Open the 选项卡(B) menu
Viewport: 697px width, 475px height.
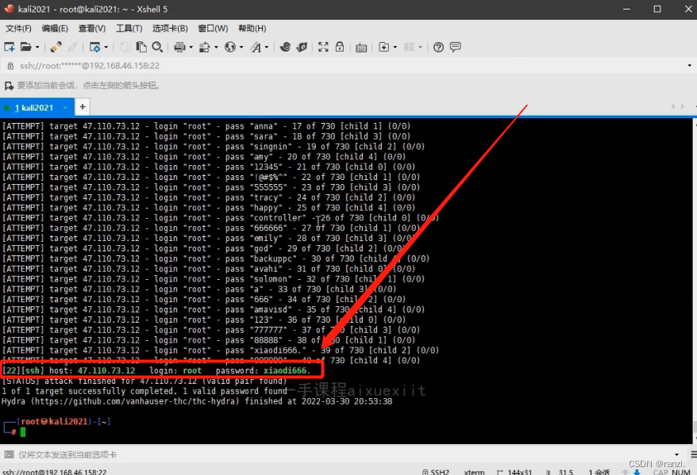click(170, 29)
